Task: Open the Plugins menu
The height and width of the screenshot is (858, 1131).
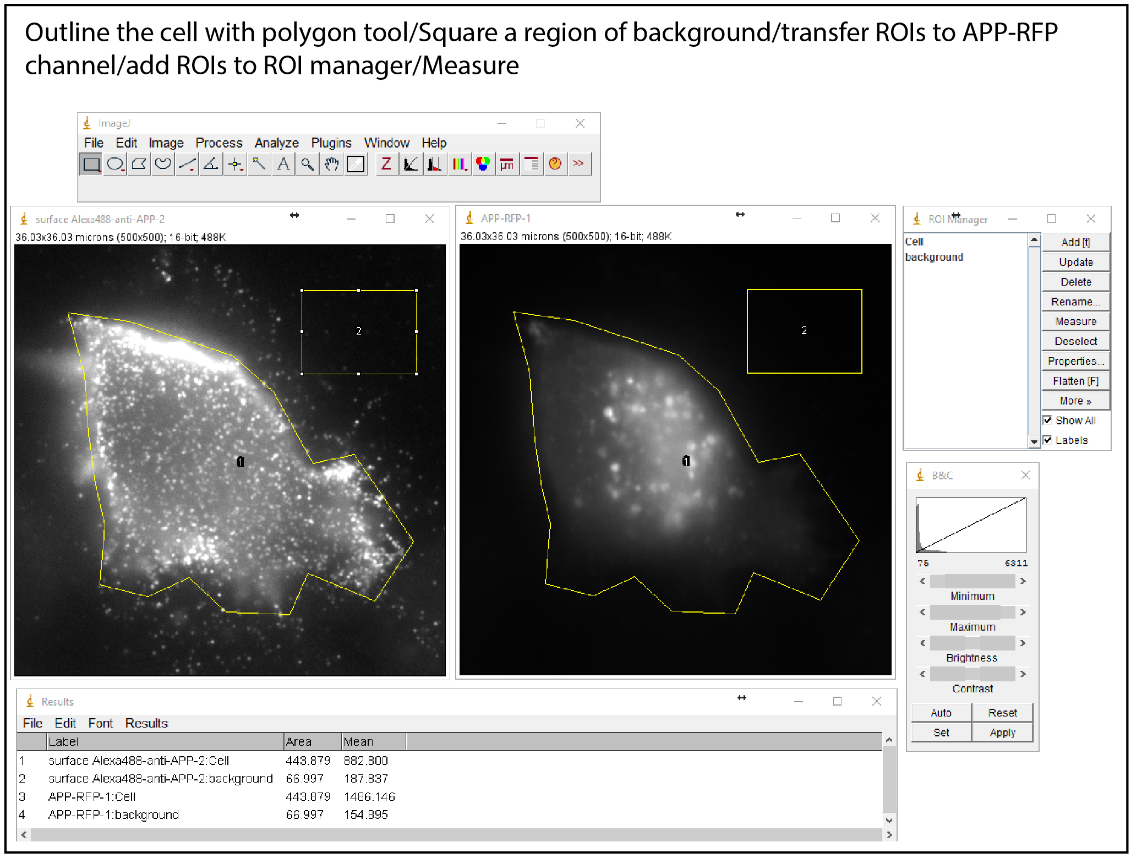Action: 331,143
